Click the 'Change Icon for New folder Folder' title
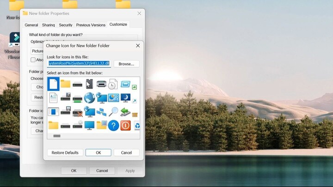The height and width of the screenshot is (187, 333). pos(78,46)
